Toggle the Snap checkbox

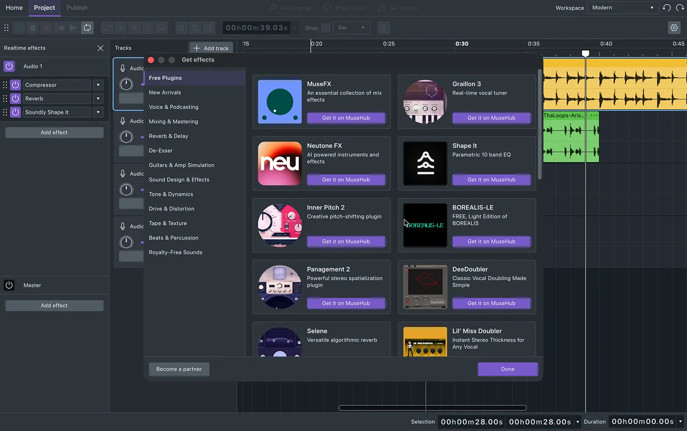coord(326,28)
